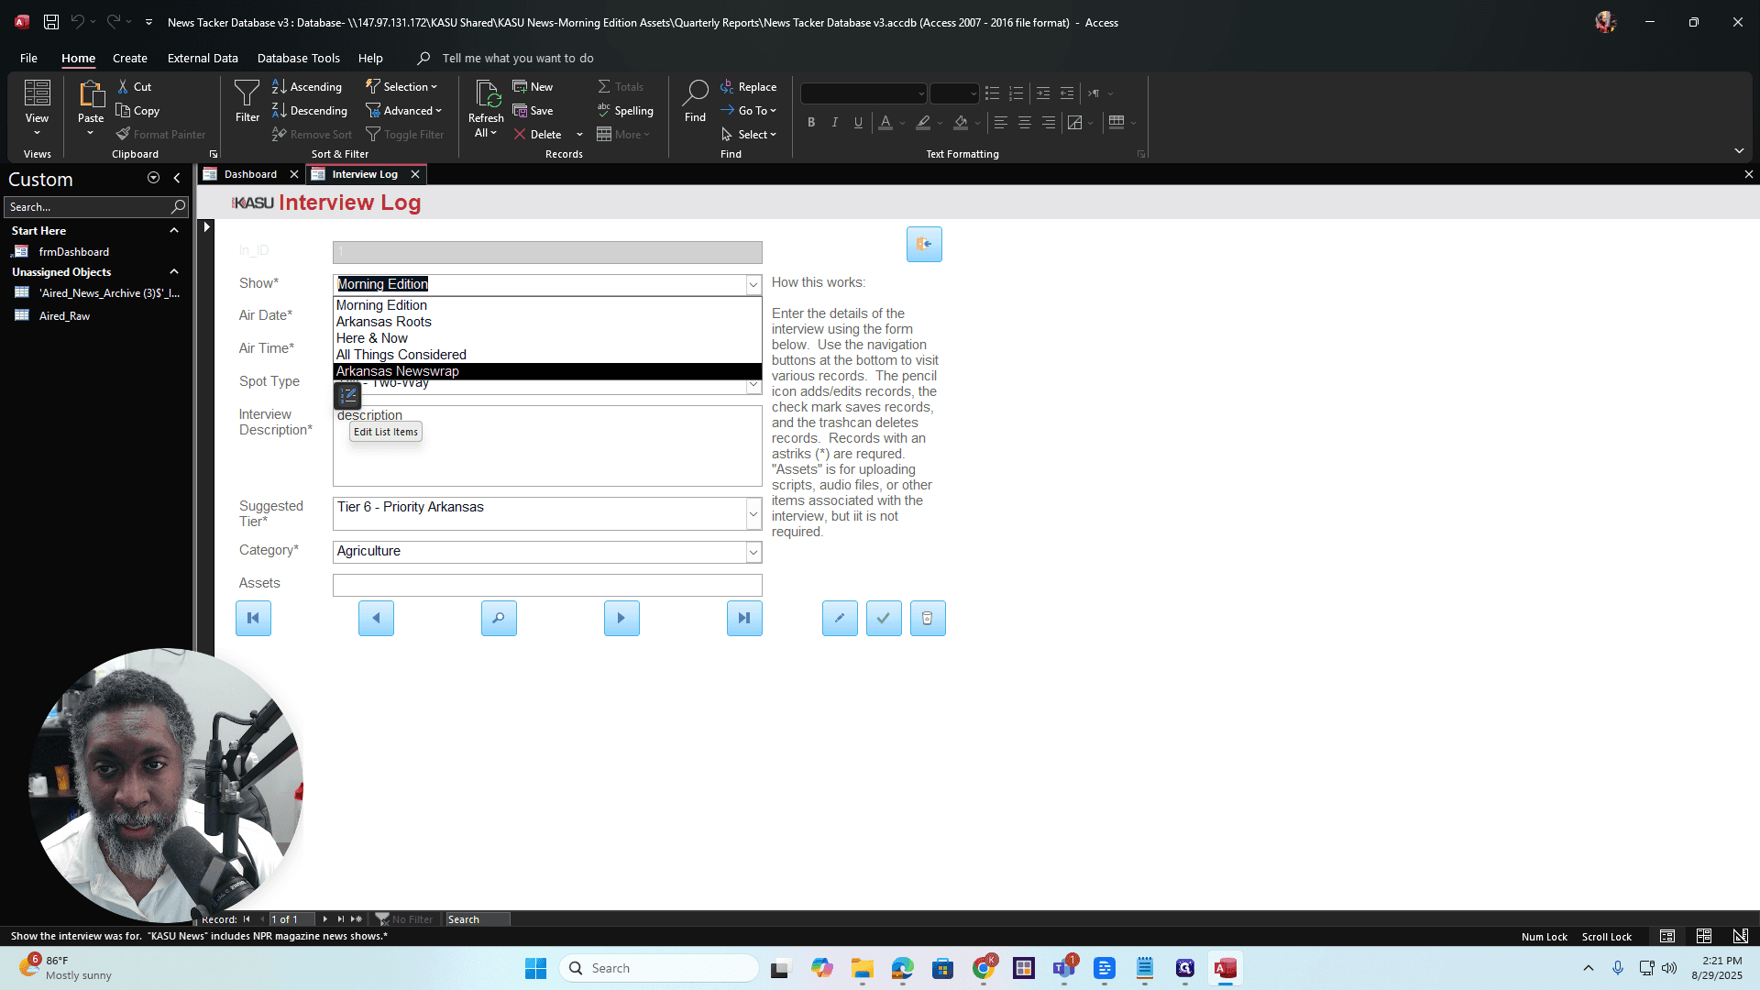This screenshot has width=1760, height=990.
Task: Open the Show combo box dropdown arrow
Action: (x=753, y=285)
